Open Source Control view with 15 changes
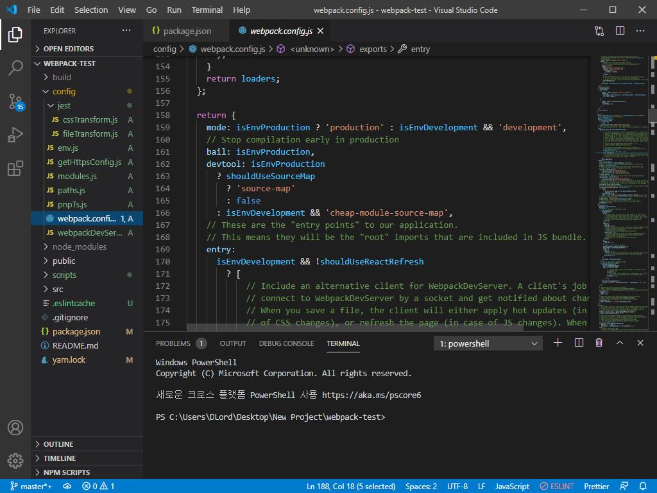 [x=16, y=102]
